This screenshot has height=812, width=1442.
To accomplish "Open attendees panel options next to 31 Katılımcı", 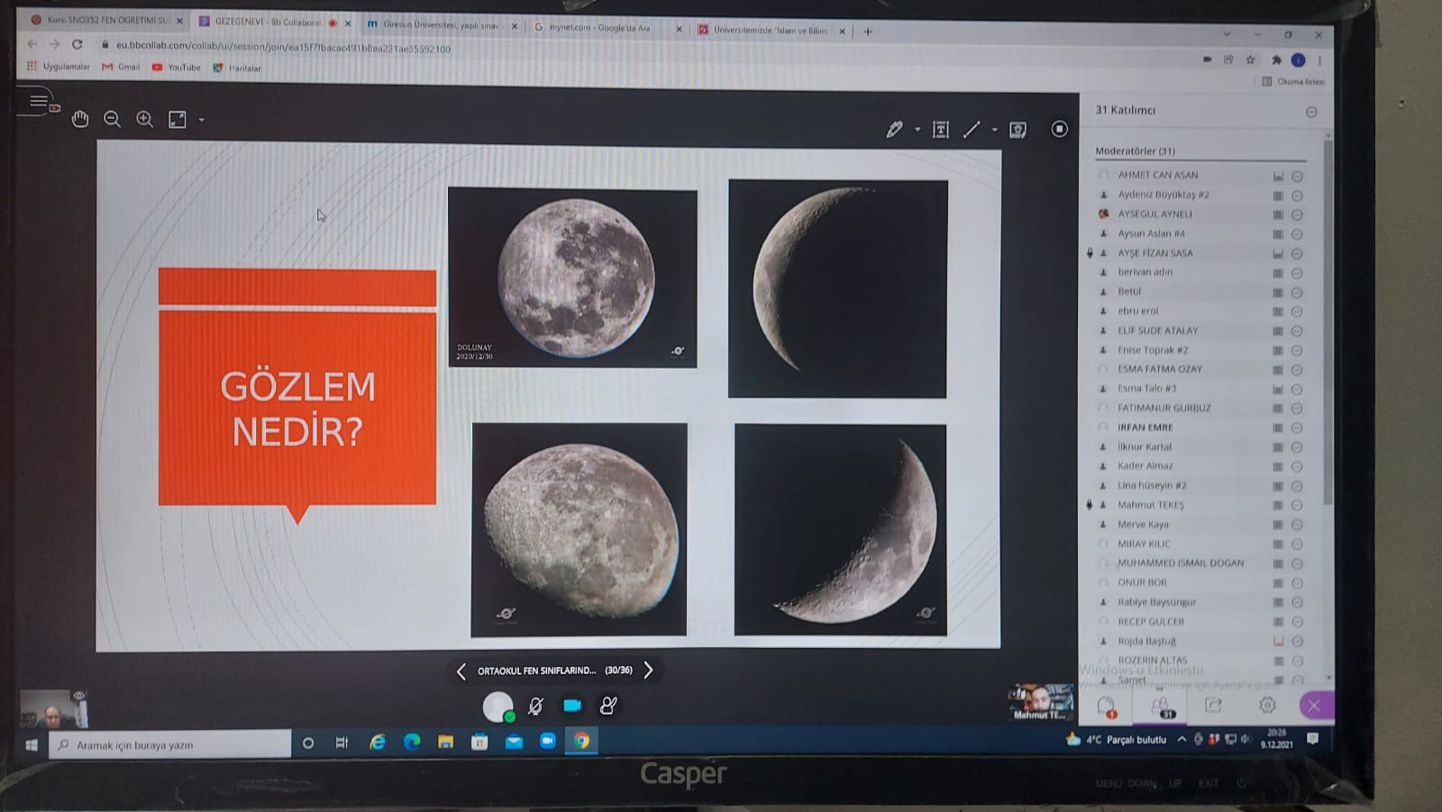I will coord(1311,112).
